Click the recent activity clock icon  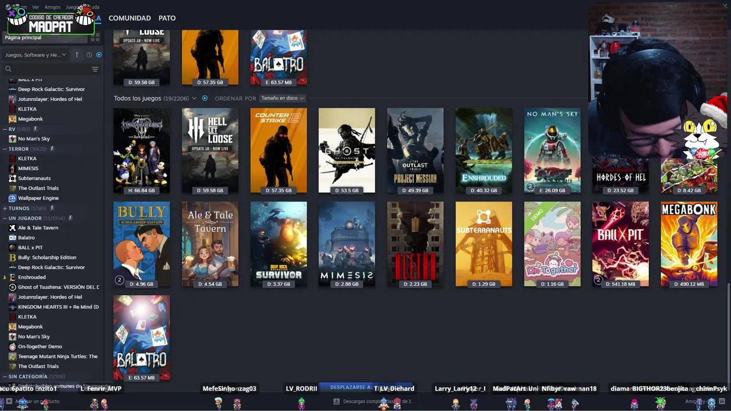[x=89, y=55]
